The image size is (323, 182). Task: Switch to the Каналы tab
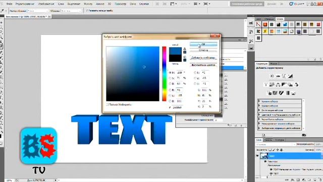coord(268,140)
